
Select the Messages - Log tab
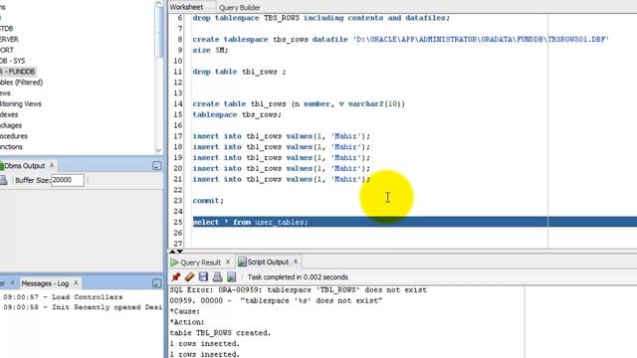[x=45, y=283]
